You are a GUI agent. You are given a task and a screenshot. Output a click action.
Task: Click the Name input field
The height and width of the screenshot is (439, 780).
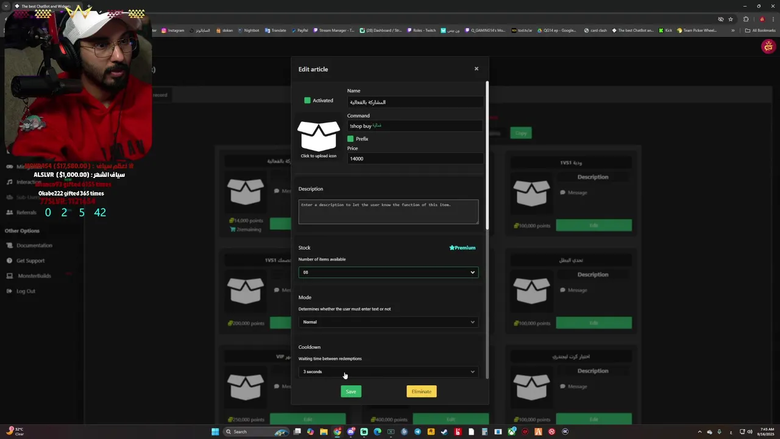point(415,102)
